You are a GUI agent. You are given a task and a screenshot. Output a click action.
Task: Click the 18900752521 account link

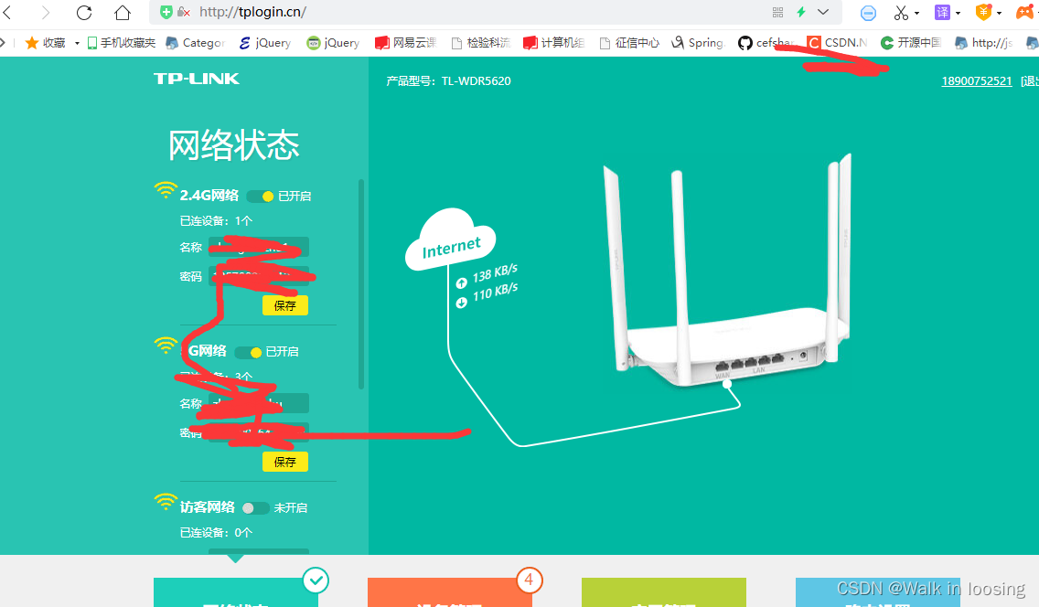point(976,80)
